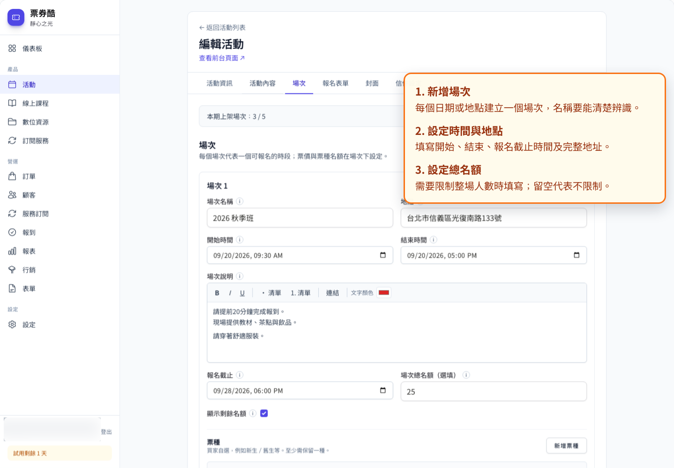Click info icon beside 場次總名額
674x468 pixels.
pyautogui.click(x=466, y=375)
